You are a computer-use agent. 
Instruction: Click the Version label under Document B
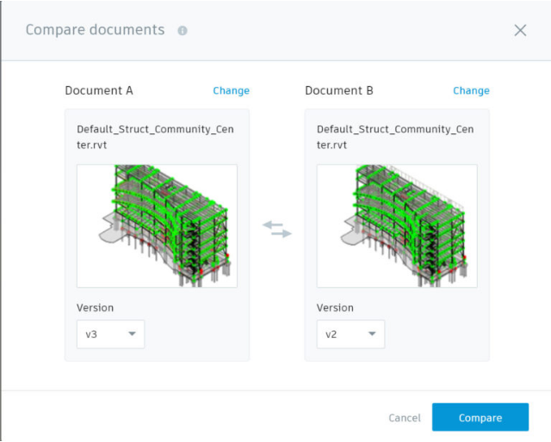[335, 307]
